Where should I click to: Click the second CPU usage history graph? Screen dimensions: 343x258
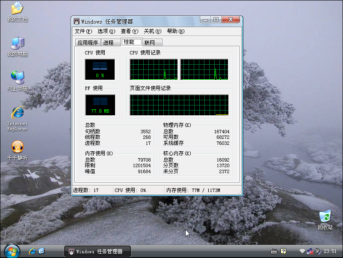(x=204, y=69)
